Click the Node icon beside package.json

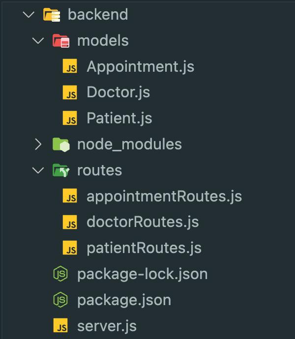[x=60, y=300]
